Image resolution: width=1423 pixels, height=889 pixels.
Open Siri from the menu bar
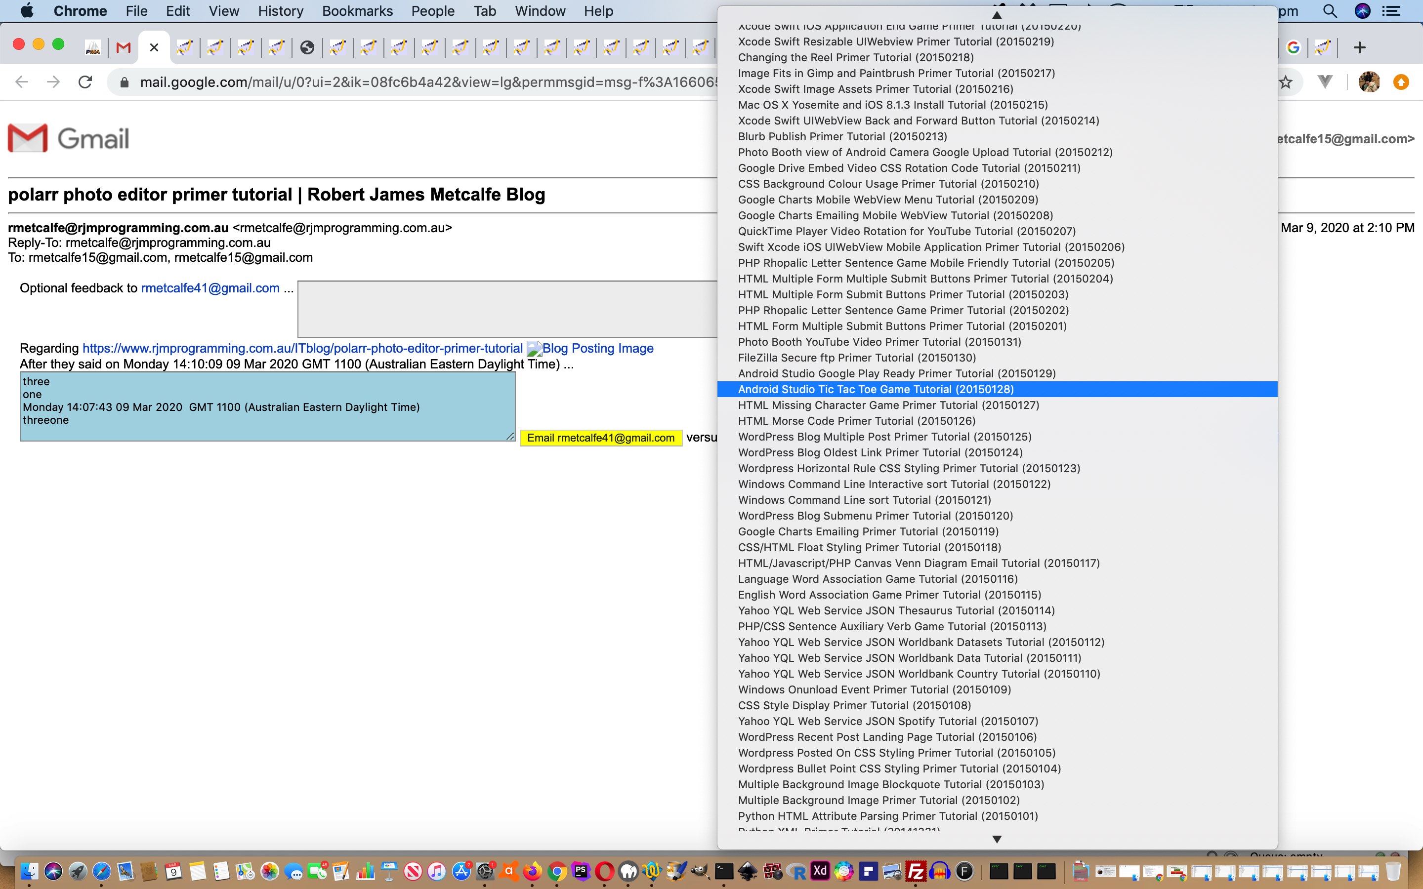pyautogui.click(x=1362, y=10)
